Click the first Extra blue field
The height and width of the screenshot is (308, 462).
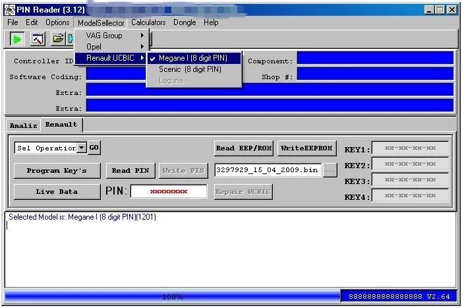(x=270, y=90)
